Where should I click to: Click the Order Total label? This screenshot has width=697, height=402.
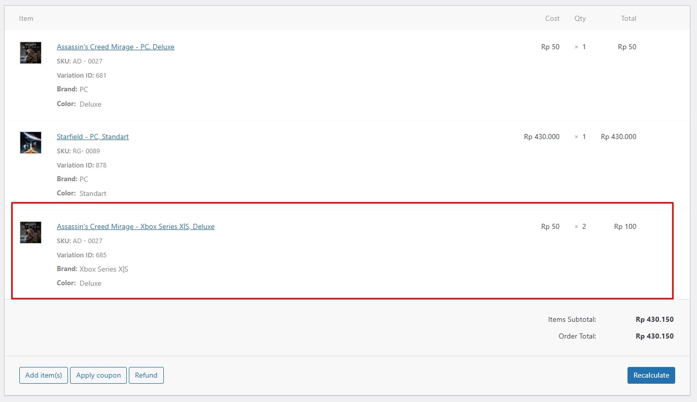tap(577, 336)
